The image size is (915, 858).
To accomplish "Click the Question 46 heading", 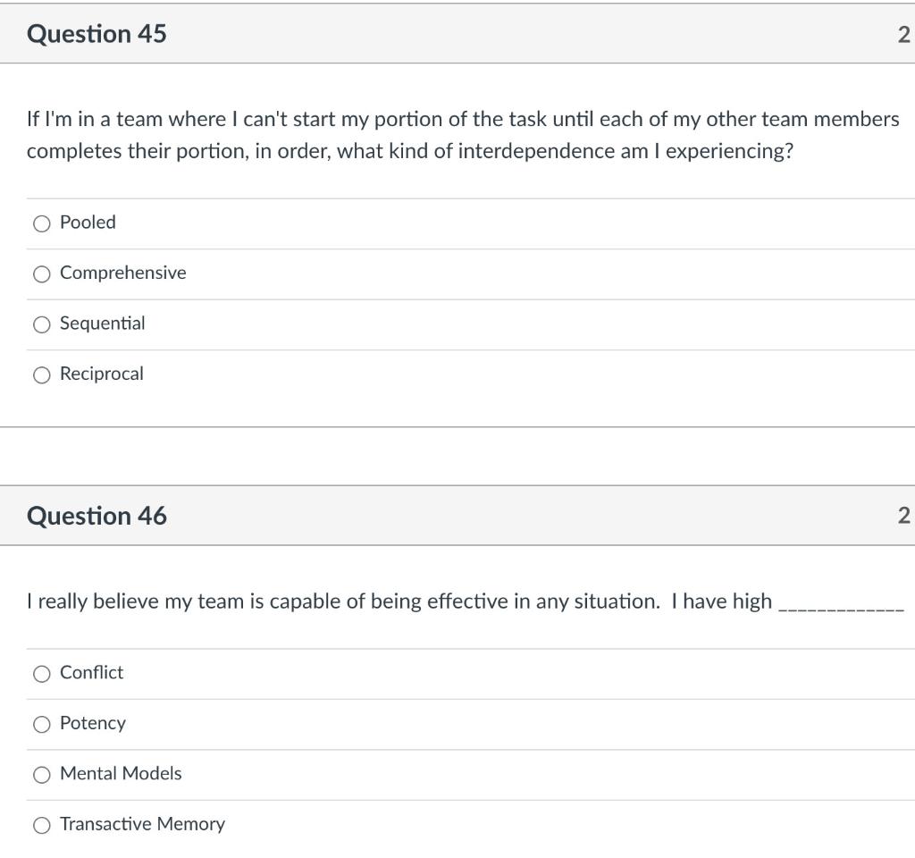I will pos(97,516).
